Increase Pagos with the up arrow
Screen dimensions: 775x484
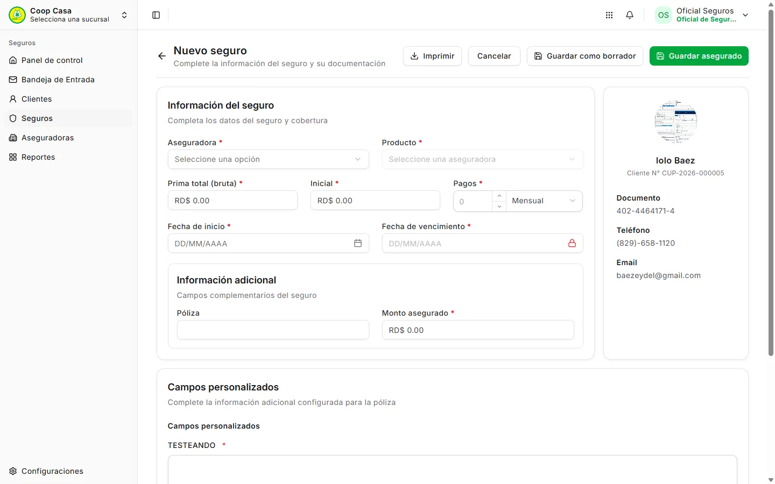pyautogui.click(x=499, y=196)
